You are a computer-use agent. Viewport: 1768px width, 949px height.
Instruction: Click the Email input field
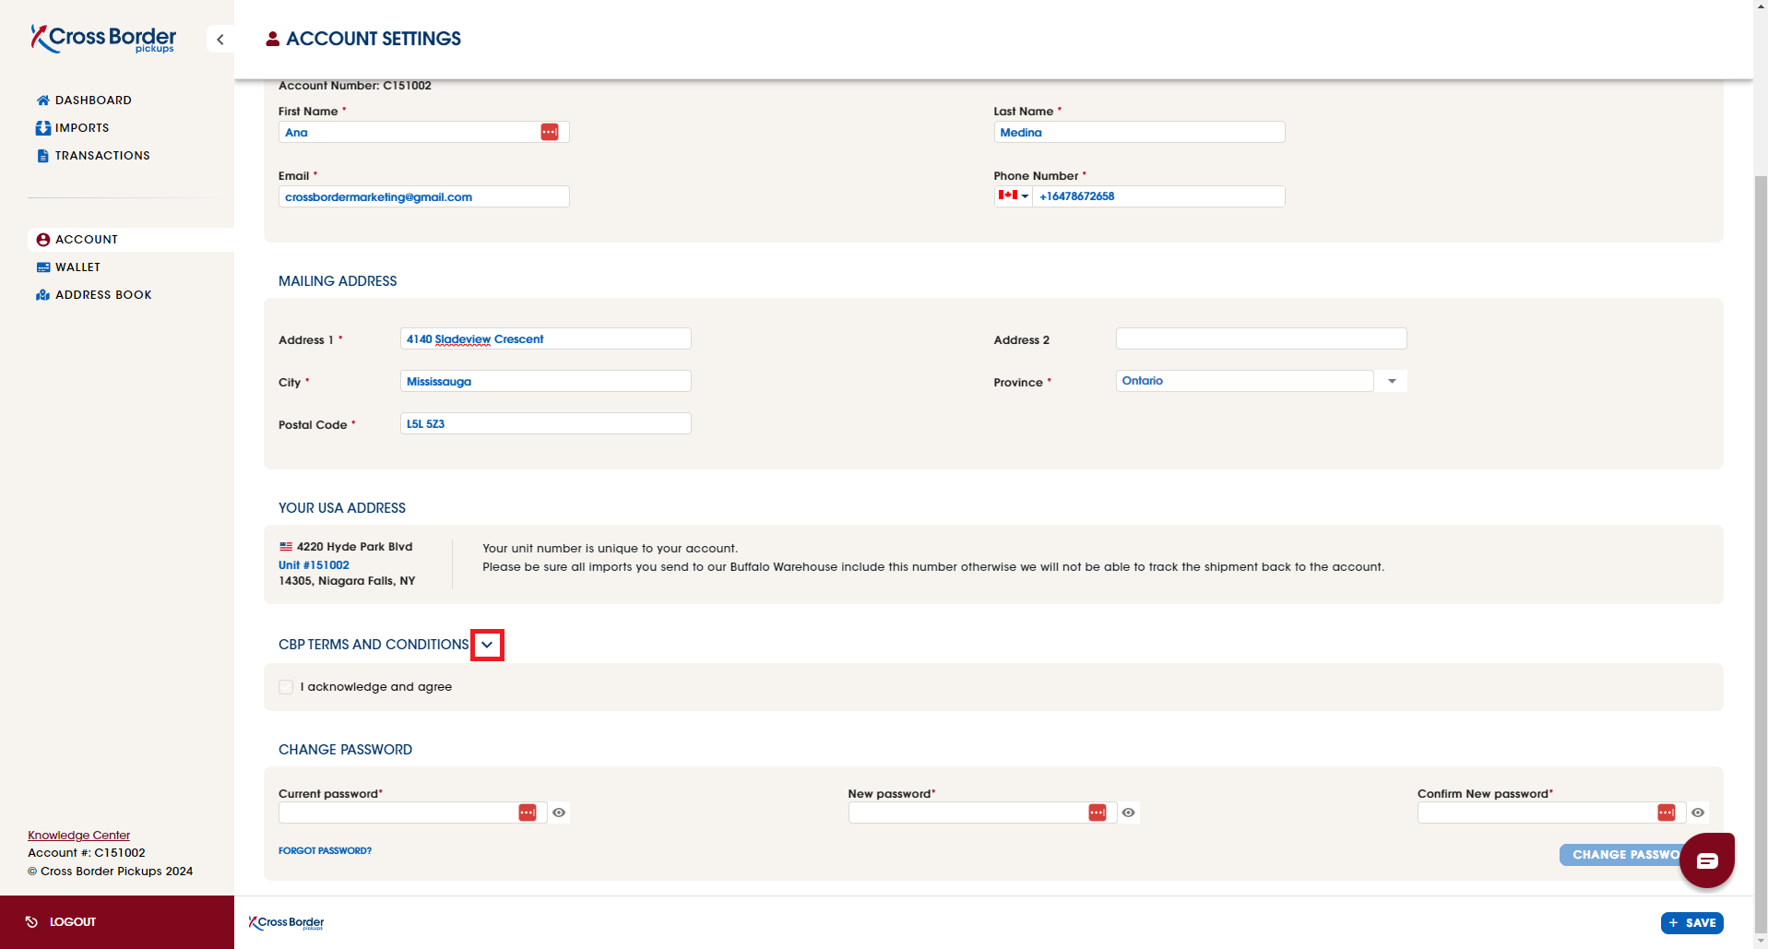(x=424, y=196)
